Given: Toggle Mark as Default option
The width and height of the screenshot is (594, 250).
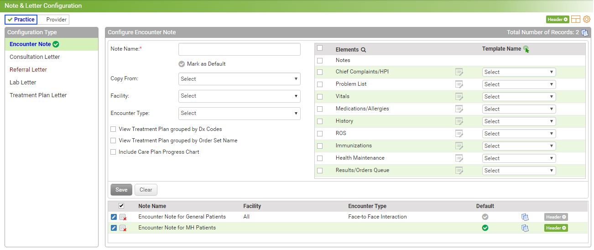Looking at the screenshot, I should pos(182,64).
